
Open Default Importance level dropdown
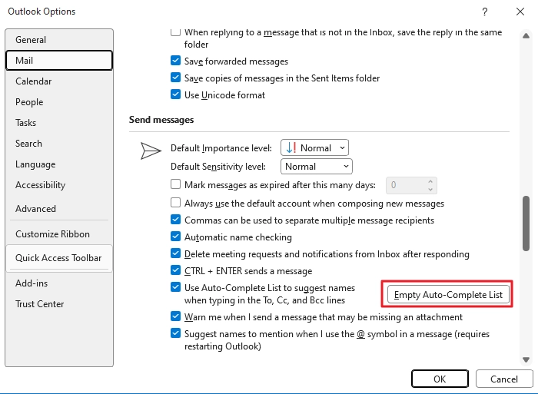pyautogui.click(x=314, y=147)
